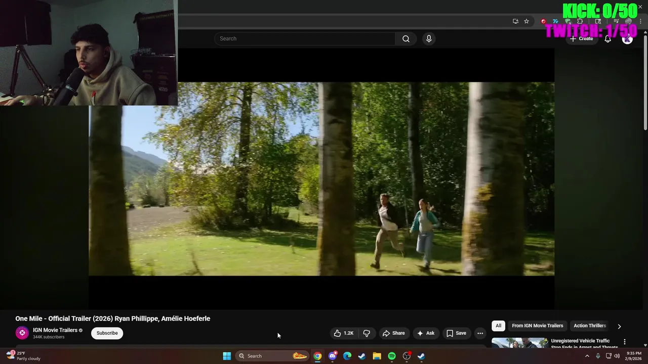Dislike the video with thumbs down
This screenshot has height=364, width=648.
[x=367, y=333]
